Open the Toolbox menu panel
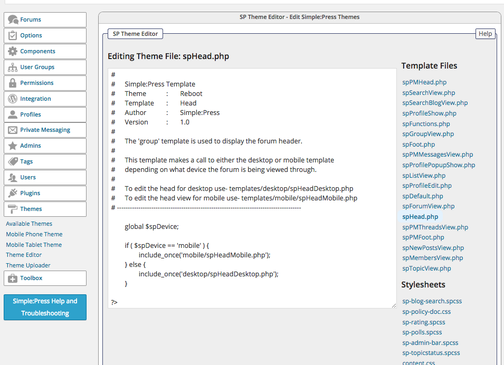Screen dimensions: 504x365 (45, 278)
